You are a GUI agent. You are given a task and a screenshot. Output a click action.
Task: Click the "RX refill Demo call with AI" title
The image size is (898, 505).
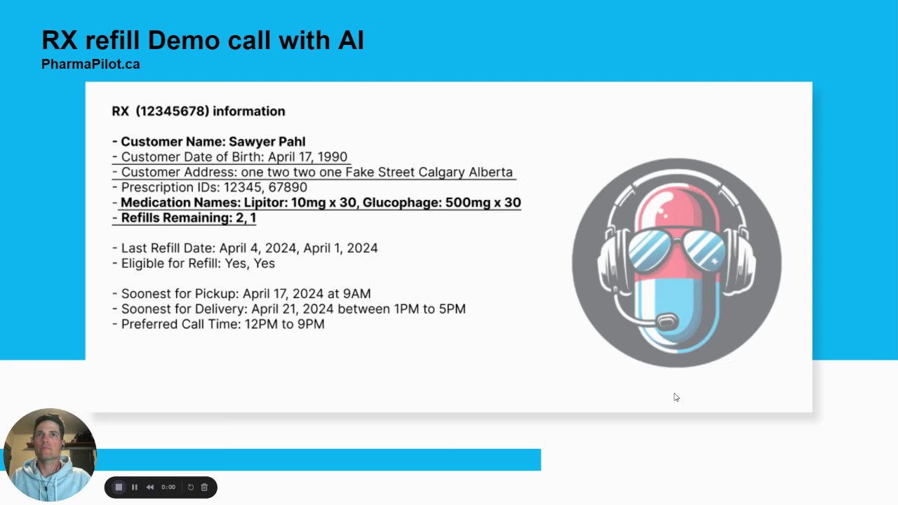tap(203, 40)
